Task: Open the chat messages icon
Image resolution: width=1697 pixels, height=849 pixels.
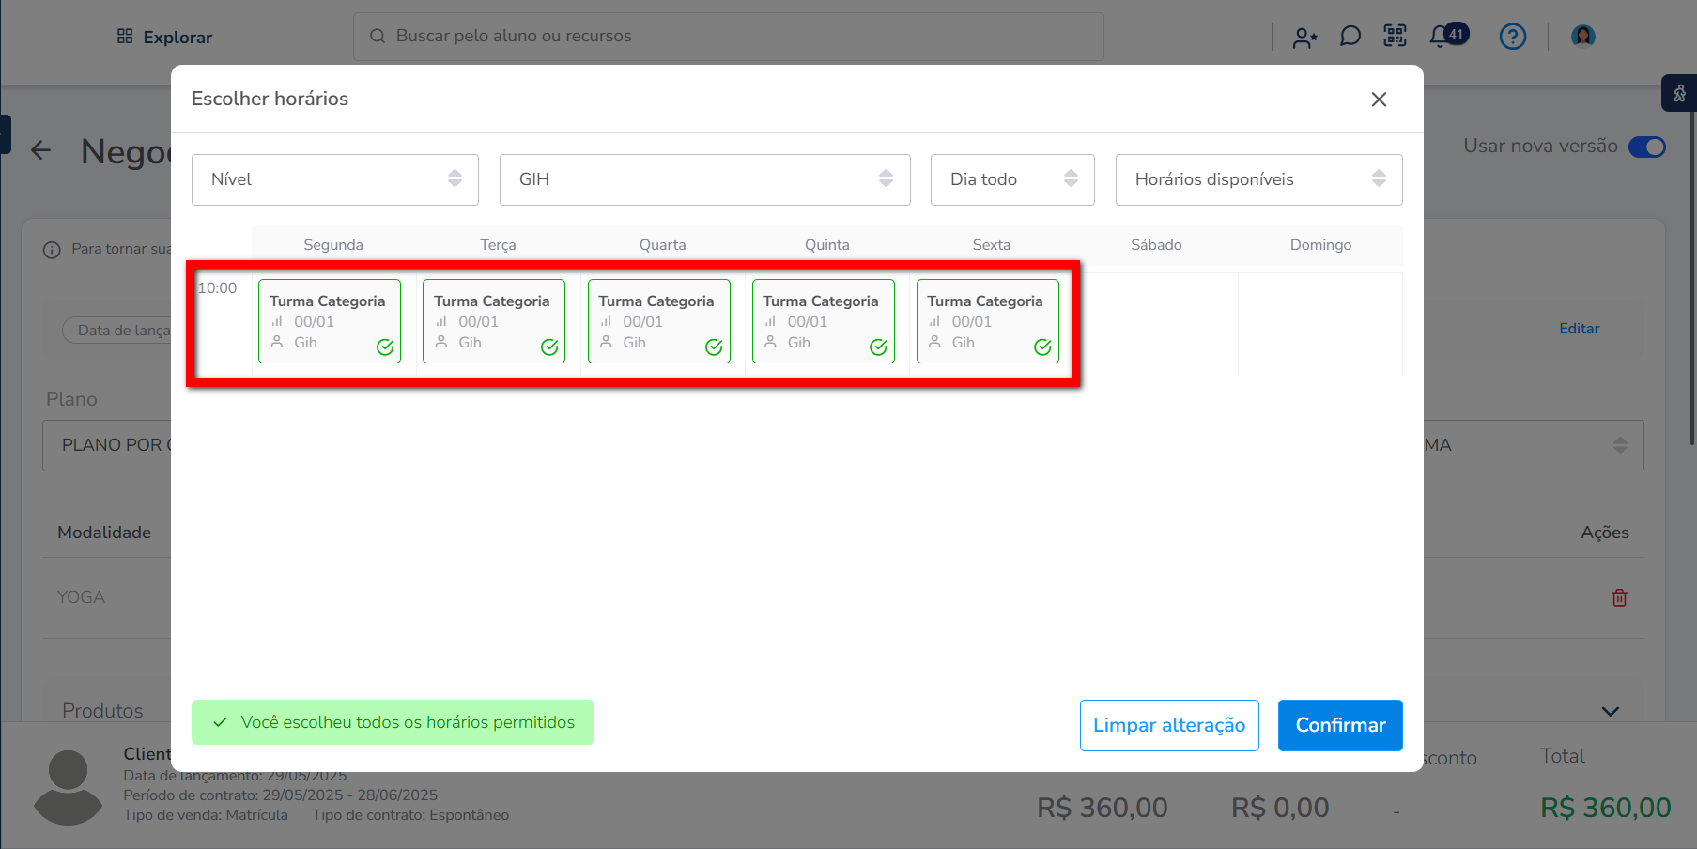Action: click(x=1350, y=37)
